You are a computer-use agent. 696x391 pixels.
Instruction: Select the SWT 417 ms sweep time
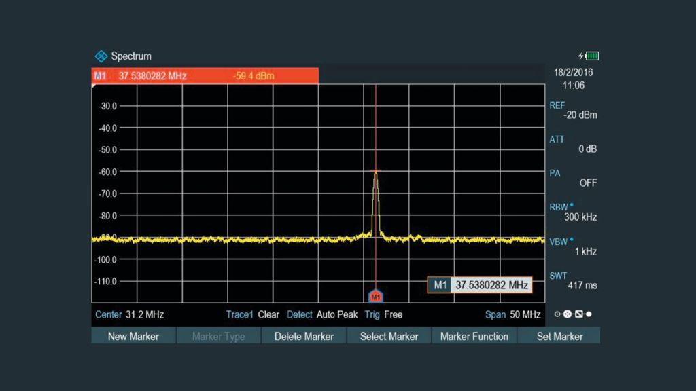[x=573, y=280]
